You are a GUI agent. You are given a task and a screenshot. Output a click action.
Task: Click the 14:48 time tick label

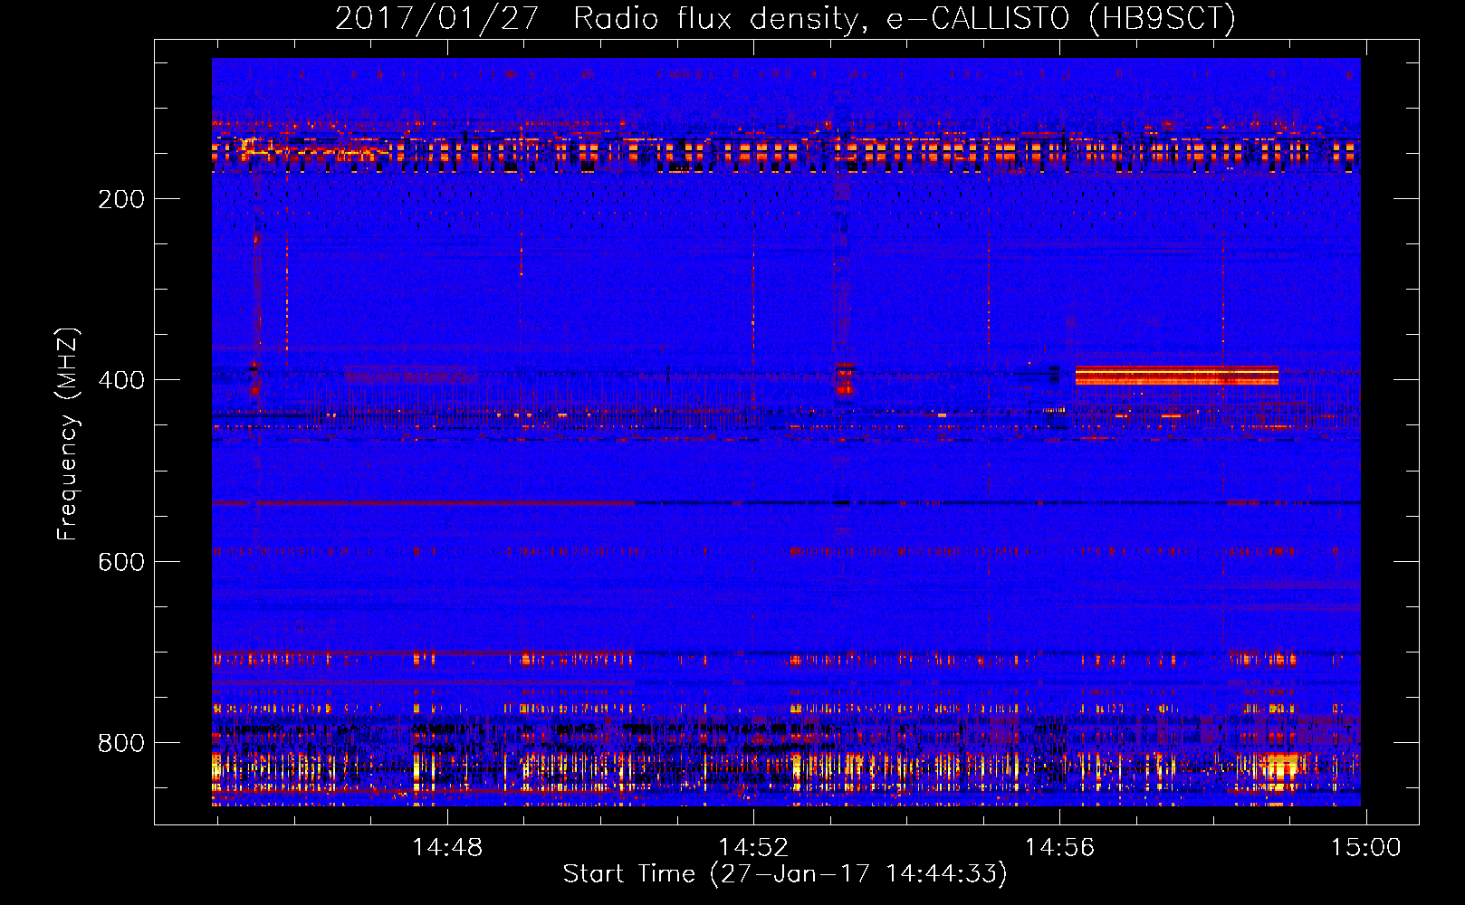coord(447,848)
